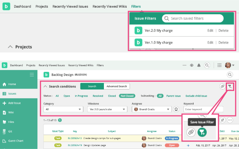The height and width of the screenshot is (149, 239).
Task: Click the assign-to-me icon beside Assignee
Action: coord(176,109)
